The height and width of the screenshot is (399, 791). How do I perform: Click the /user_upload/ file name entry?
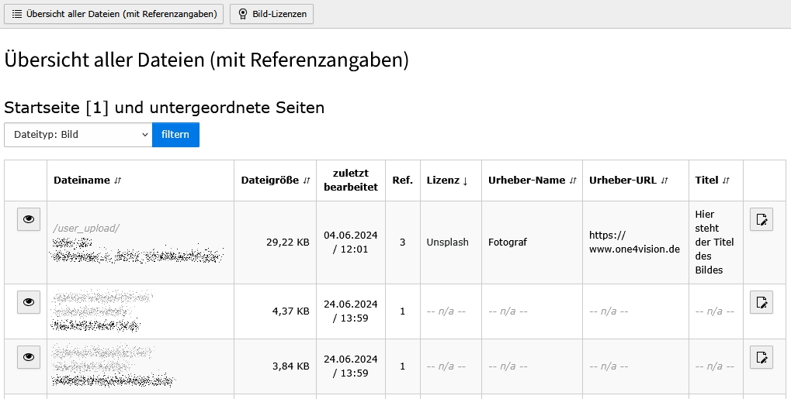[86, 228]
